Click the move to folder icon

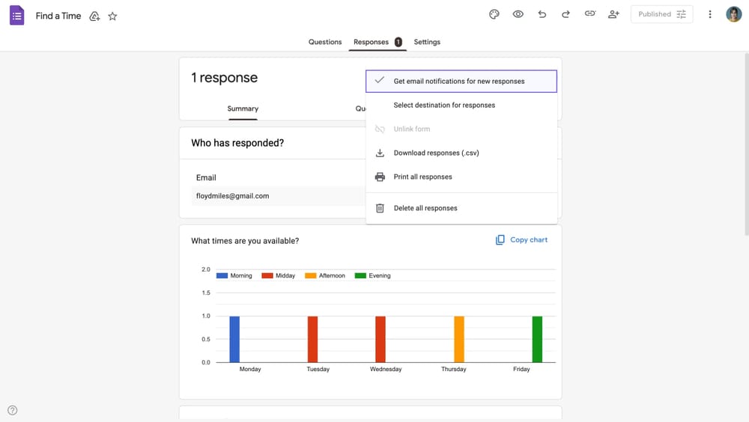click(x=94, y=16)
